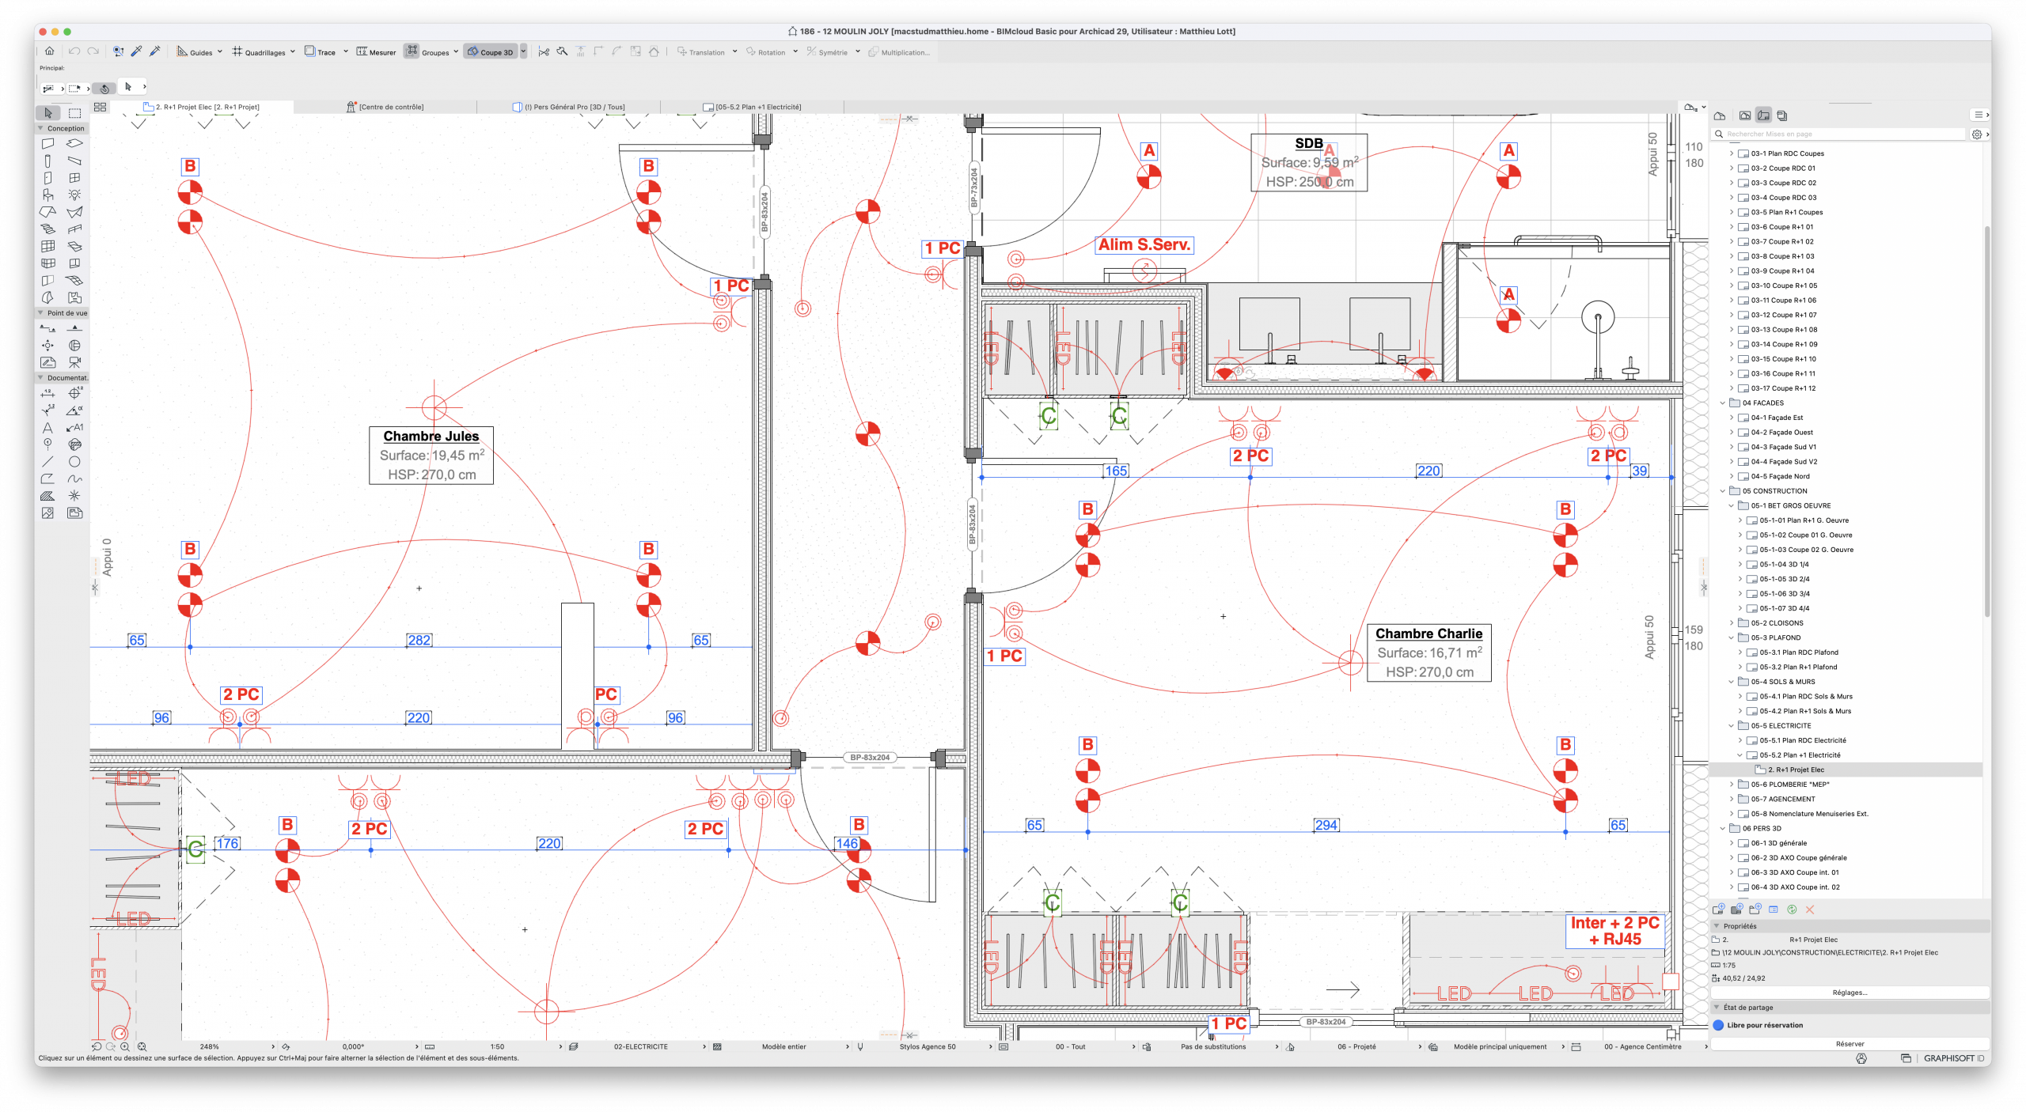This screenshot has width=2026, height=1112.
Task: Select the Camera tool in Point de vue
Action: click(74, 363)
